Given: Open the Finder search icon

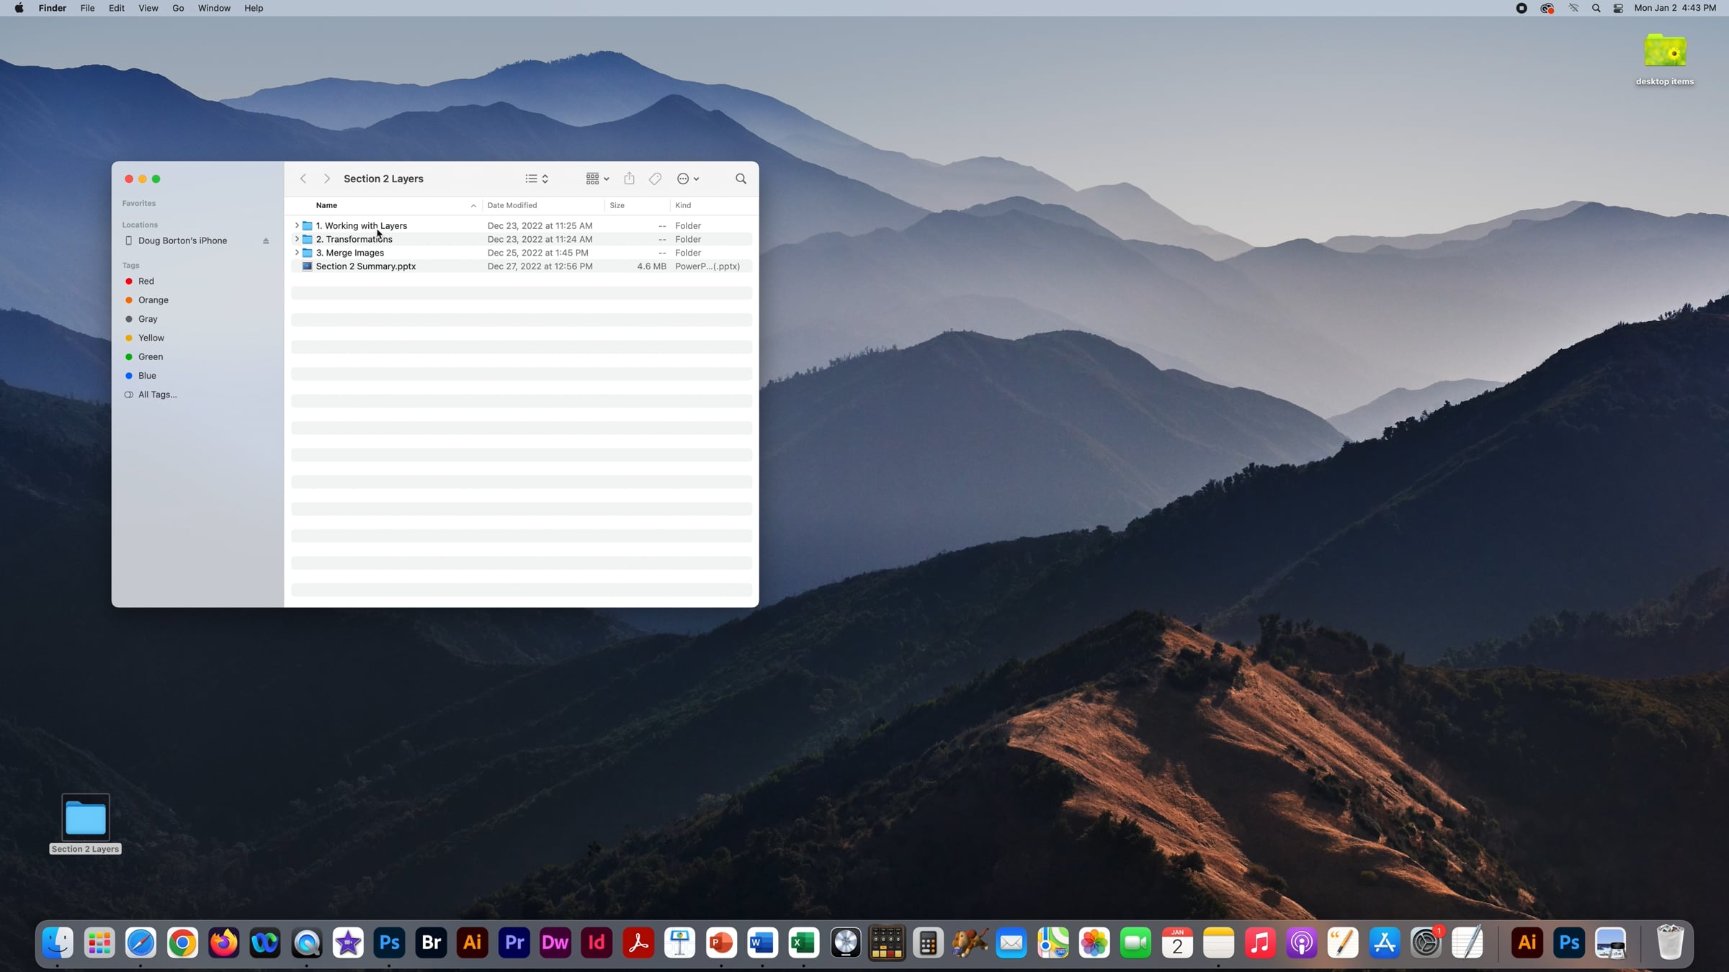Looking at the screenshot, I should click(741, 179).
